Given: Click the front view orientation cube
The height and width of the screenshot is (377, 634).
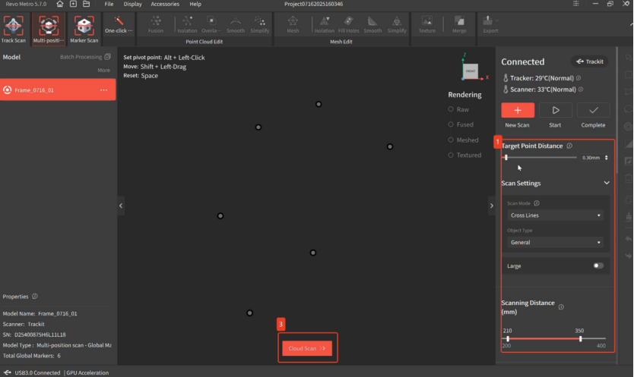Looking at the screenshot, I should point(471,70).
